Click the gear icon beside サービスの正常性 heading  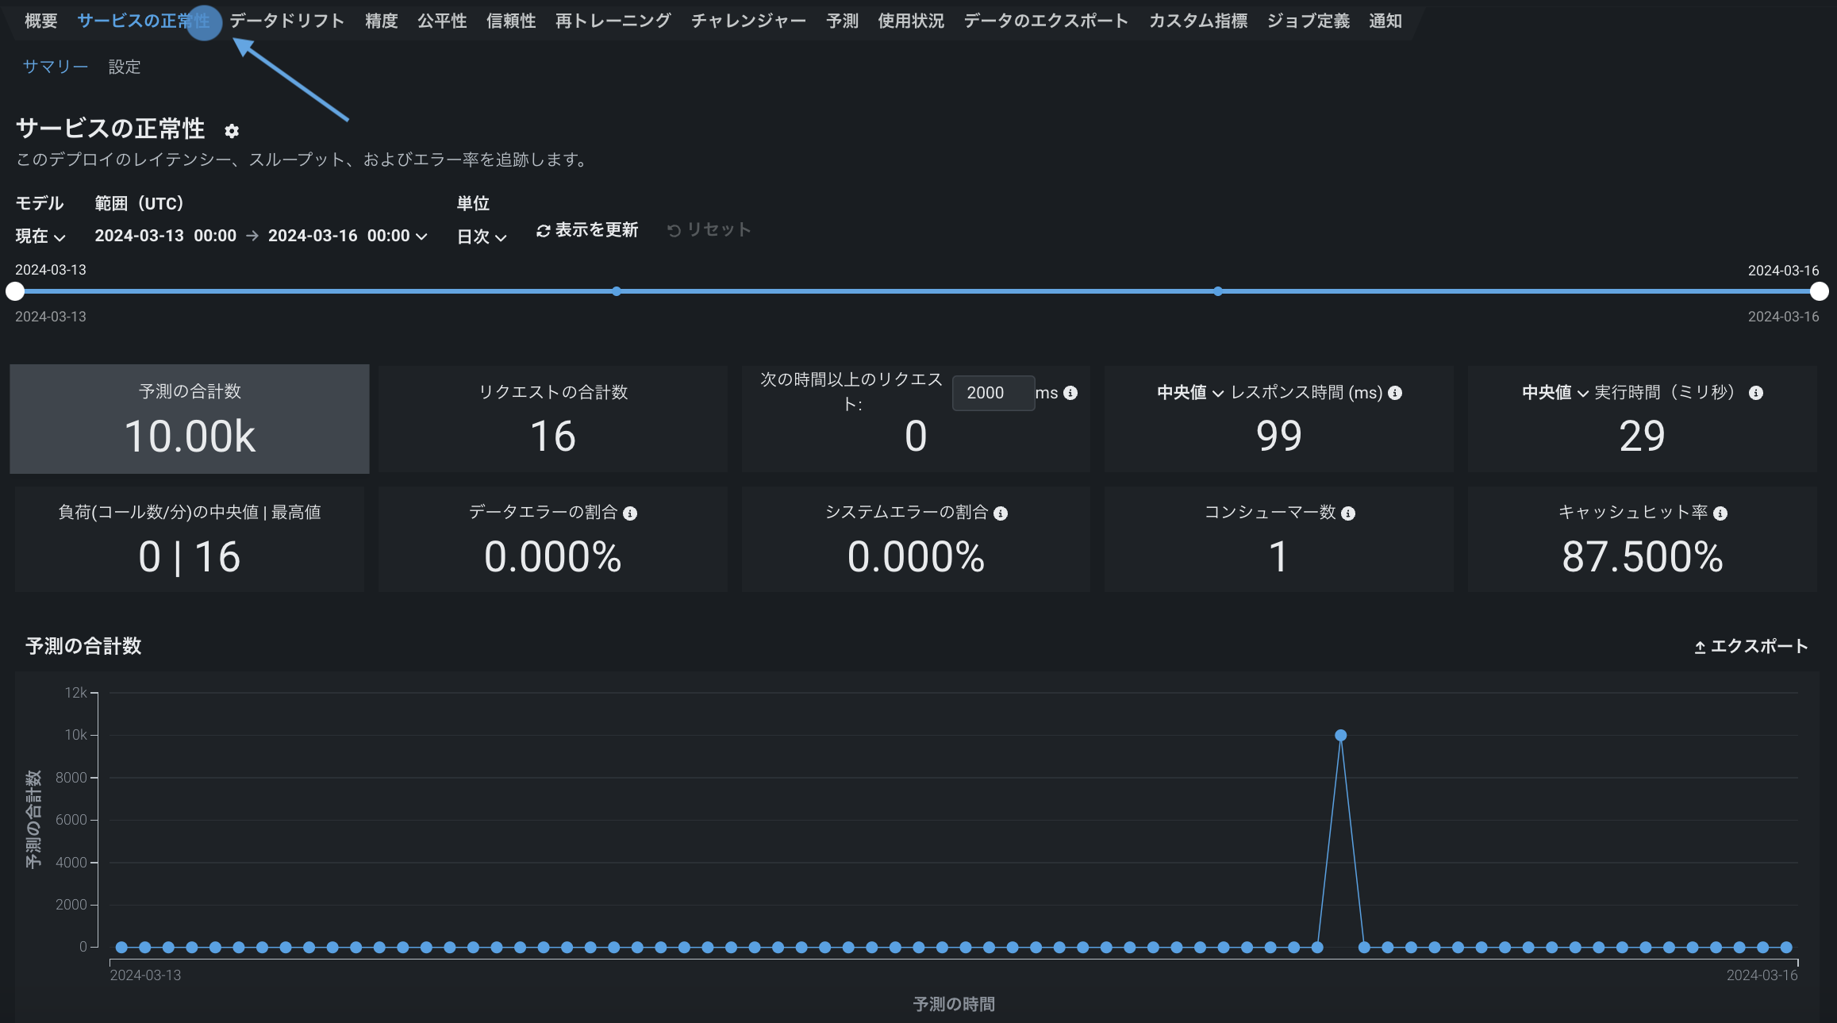click(x=232, y=131)
